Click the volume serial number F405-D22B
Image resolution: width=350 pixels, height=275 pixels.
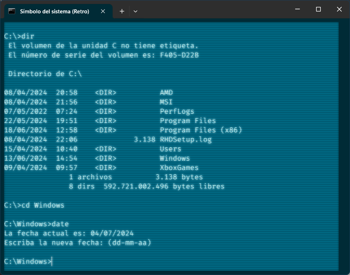click(x=179, y=55)
